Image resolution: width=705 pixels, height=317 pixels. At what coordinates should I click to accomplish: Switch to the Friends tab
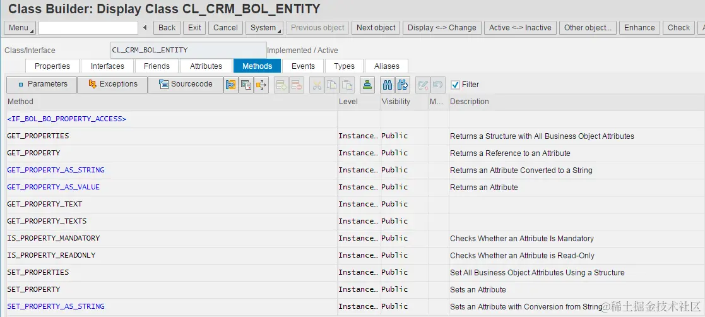157,66
